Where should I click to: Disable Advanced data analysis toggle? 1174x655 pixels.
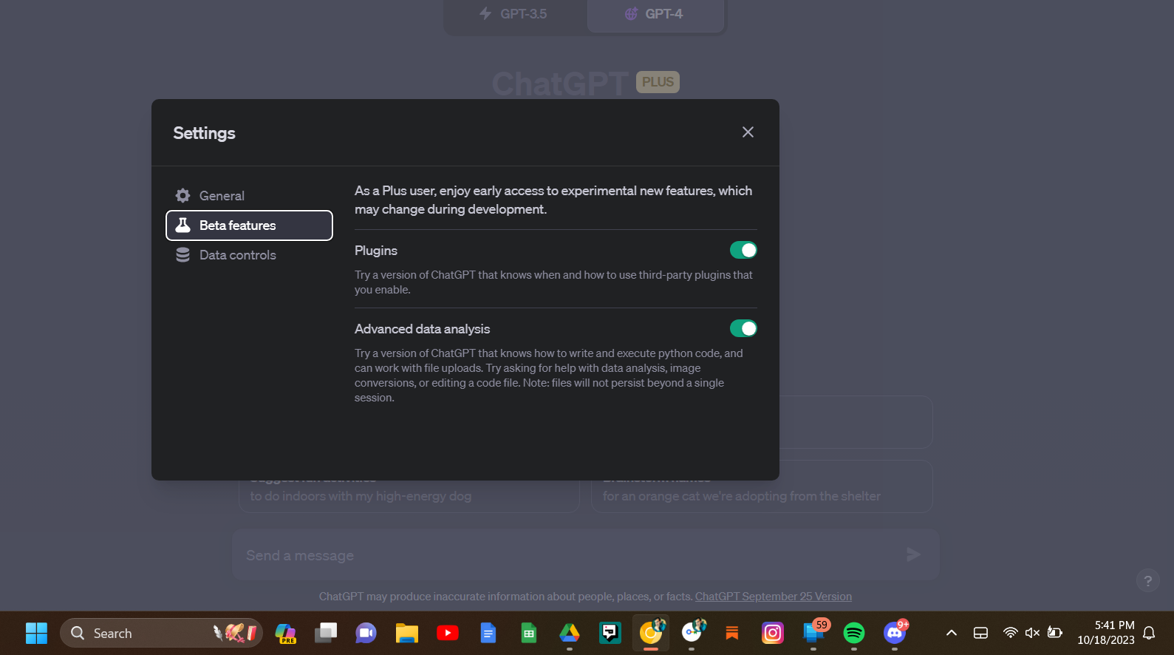pyautogui.click(x=743, y=328)
